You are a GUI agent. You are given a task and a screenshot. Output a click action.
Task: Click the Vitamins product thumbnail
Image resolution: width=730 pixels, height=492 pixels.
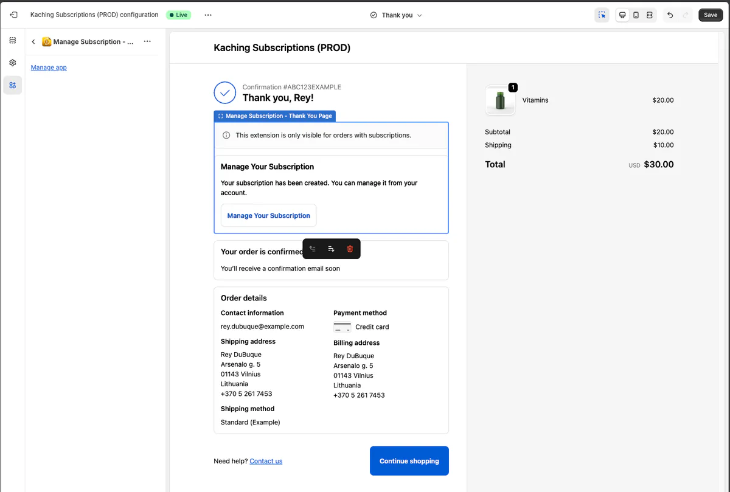coord(500,100)
